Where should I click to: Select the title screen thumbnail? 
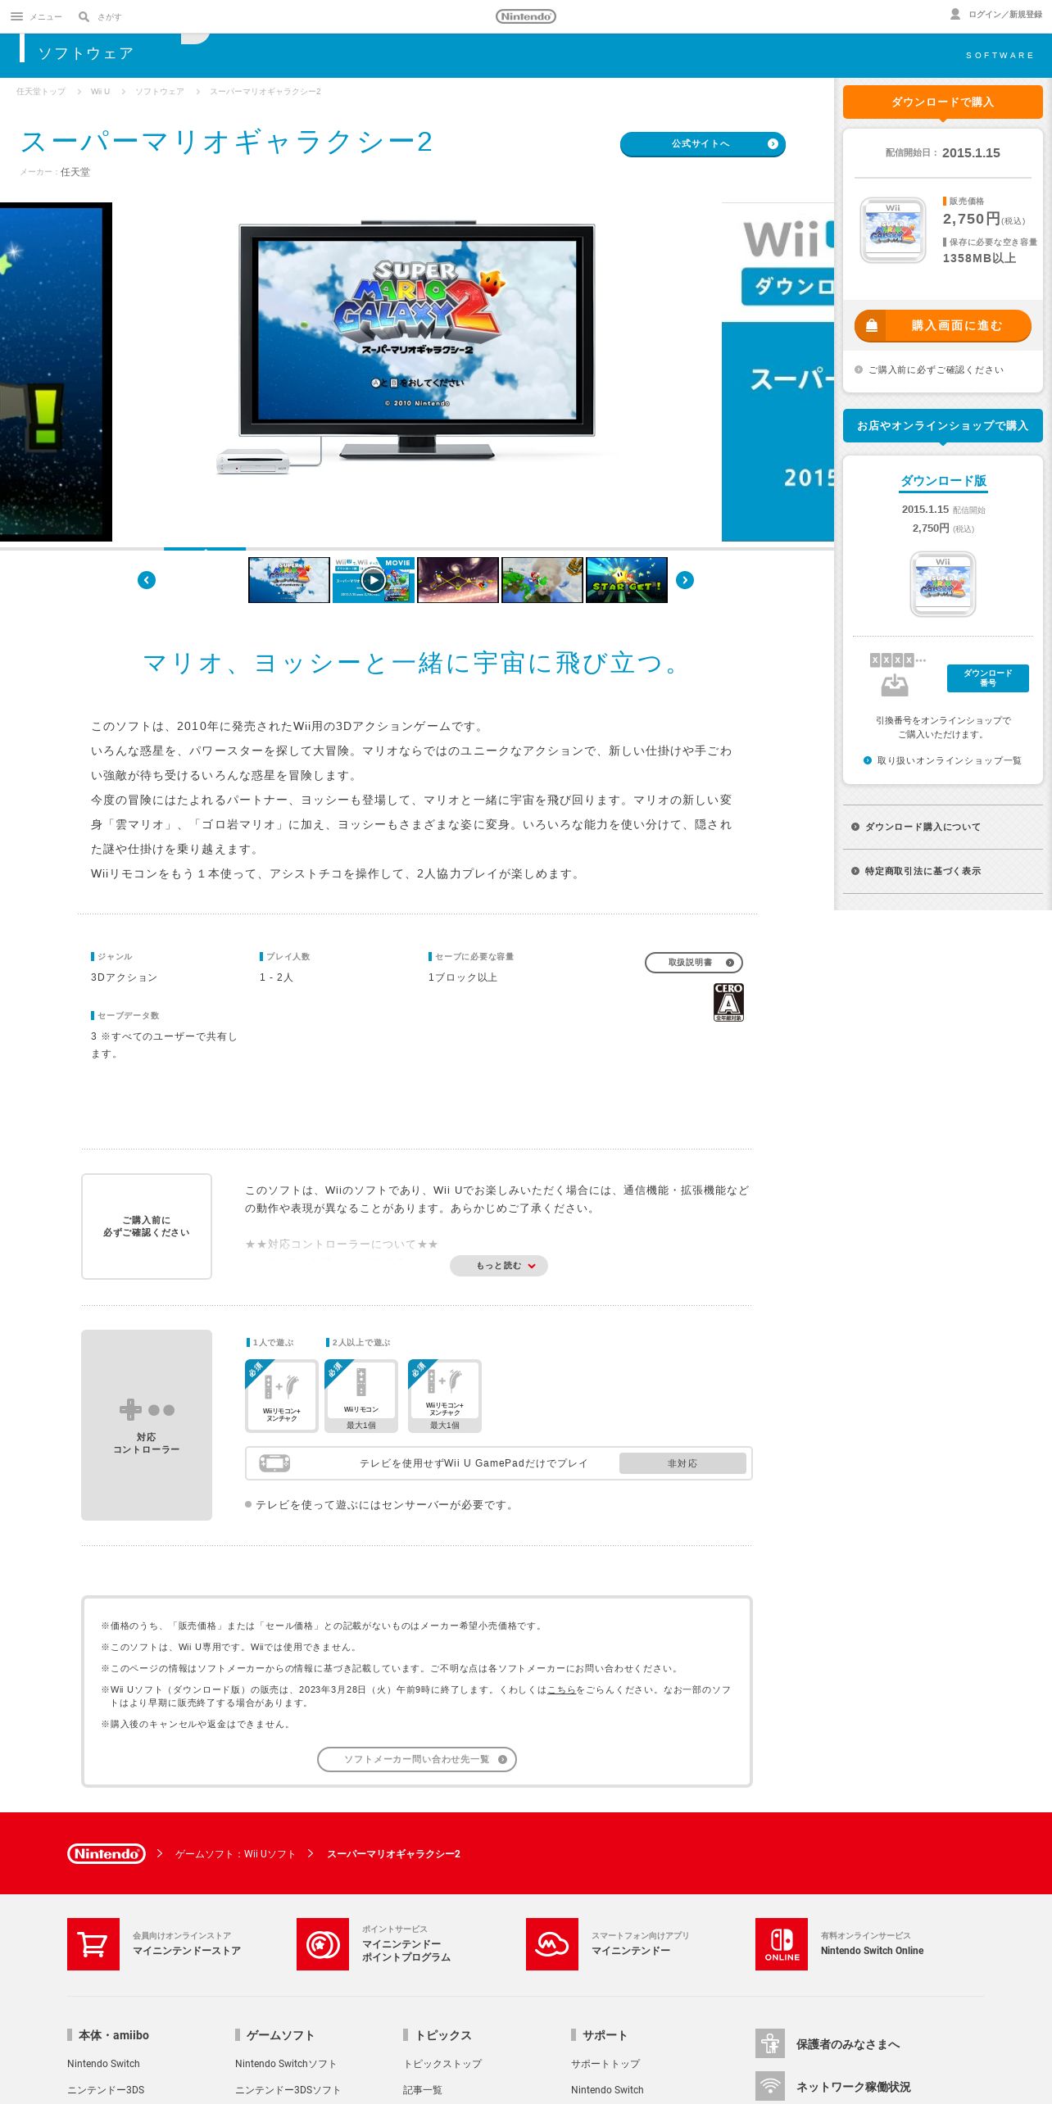[x=289, y=580]
